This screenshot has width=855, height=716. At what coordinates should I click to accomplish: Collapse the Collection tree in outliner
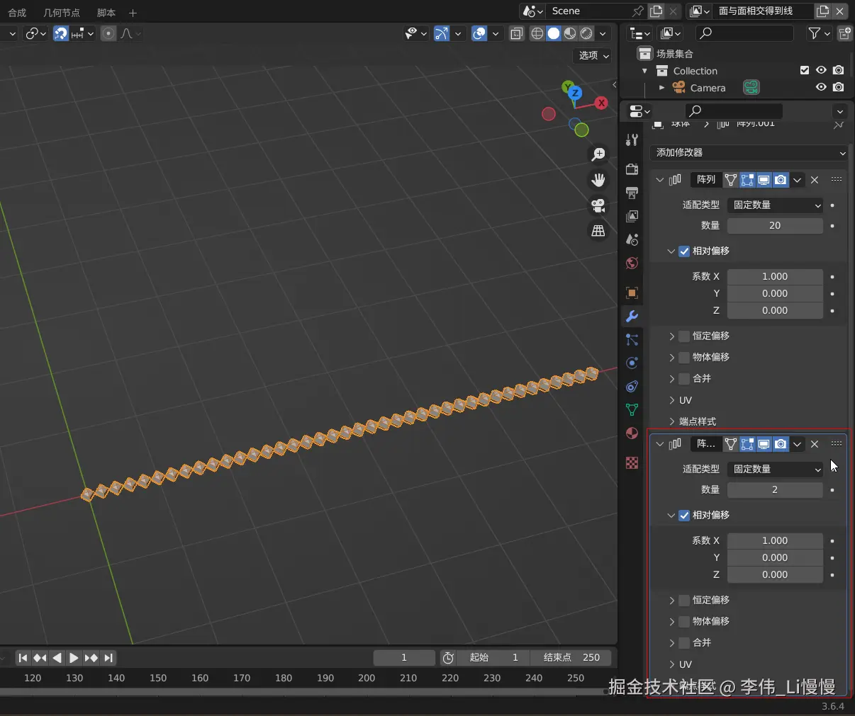click(644, 71)
